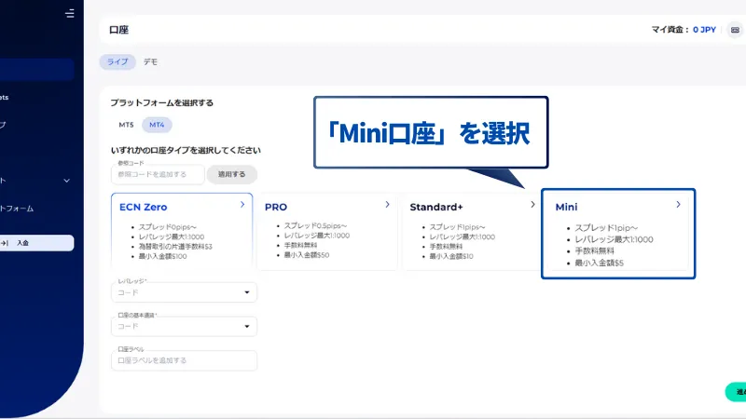Choose the Mini account card
The height and width of the screenshot is (419, 746).
(x=618, y=234)
